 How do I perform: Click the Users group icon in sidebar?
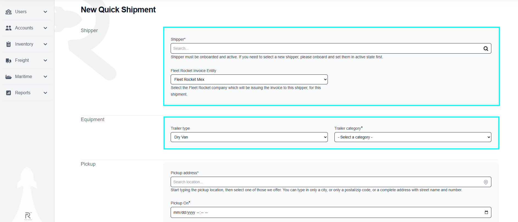[x=9, y=12]
